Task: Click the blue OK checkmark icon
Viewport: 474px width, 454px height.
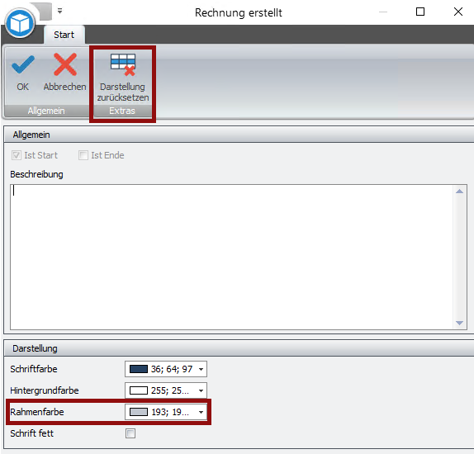Action: 23,64
